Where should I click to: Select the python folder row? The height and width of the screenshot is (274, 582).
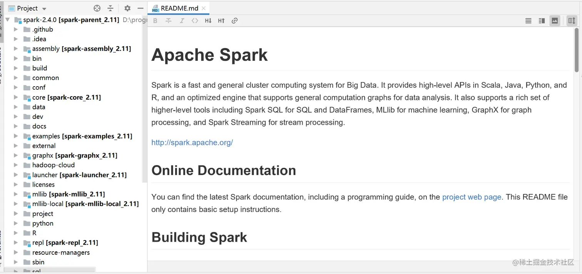click(x=75, y=224)
